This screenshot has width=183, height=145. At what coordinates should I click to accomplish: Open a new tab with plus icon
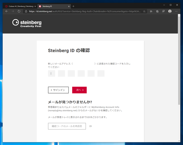73,6
